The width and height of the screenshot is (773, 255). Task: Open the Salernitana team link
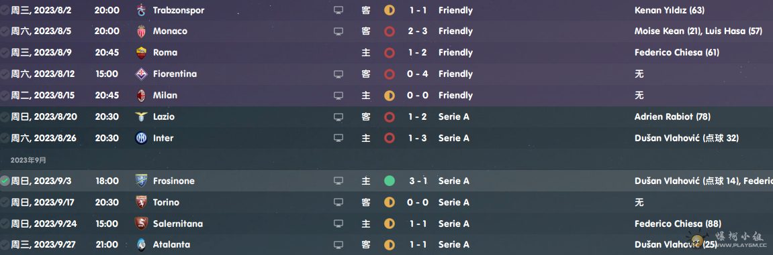[x=178, y=224]
